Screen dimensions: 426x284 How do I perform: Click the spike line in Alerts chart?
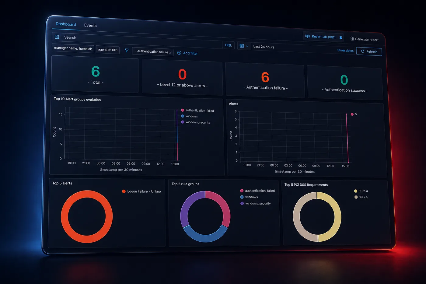(347, 138)
